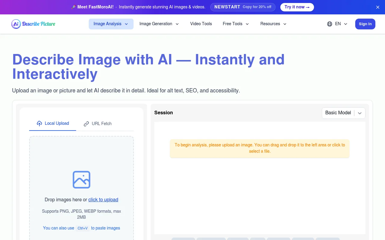Open the EN language dropdown
This screenshot has height=240, width=385.
pos(337,24)
